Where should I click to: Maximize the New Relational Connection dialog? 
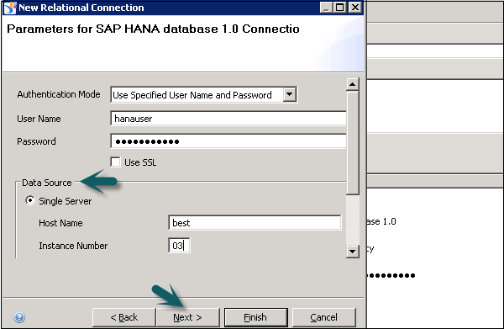coord(339,8)
